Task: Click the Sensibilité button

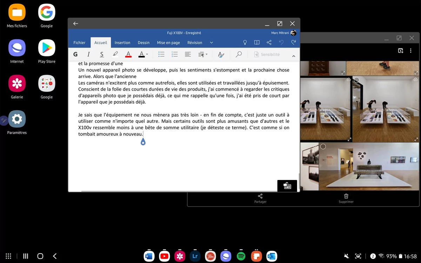Action: pos(267,54)
